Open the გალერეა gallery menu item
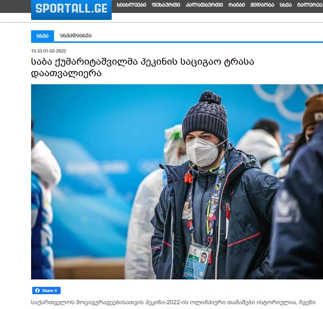 310,5
